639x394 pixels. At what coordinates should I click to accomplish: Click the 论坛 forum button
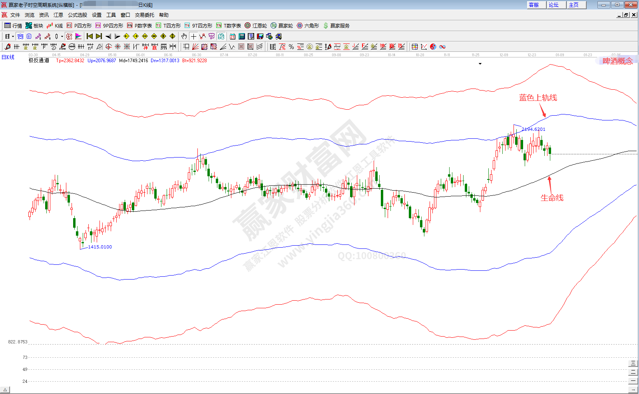[554, 5]
